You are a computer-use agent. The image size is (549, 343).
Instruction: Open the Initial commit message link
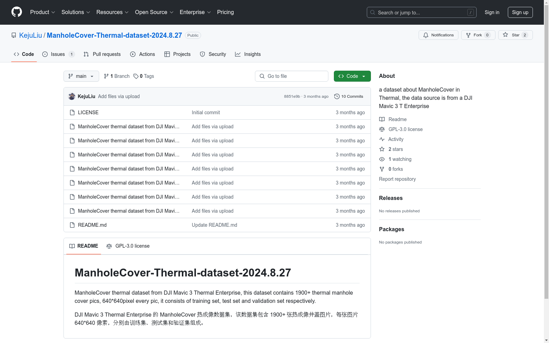[206, 113]
